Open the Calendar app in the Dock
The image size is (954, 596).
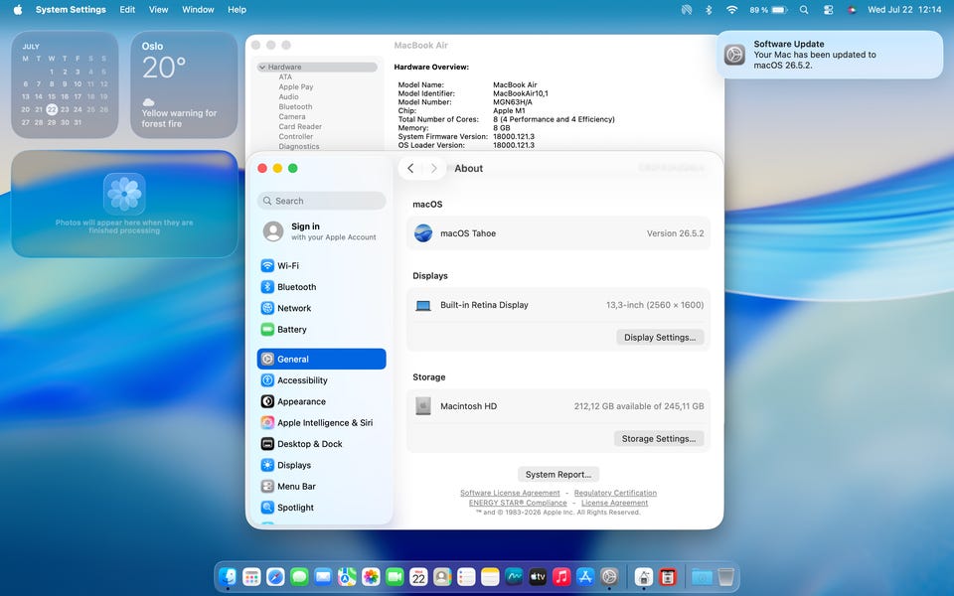418,576
